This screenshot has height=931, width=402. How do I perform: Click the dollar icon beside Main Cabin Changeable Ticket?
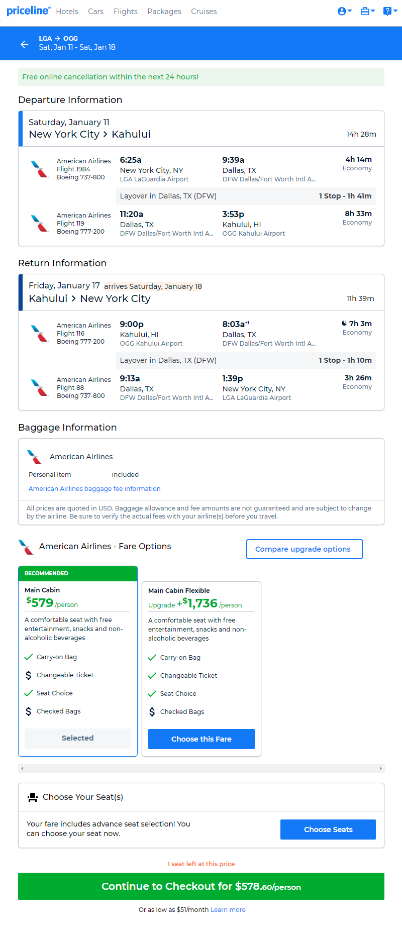click(29, 675)
